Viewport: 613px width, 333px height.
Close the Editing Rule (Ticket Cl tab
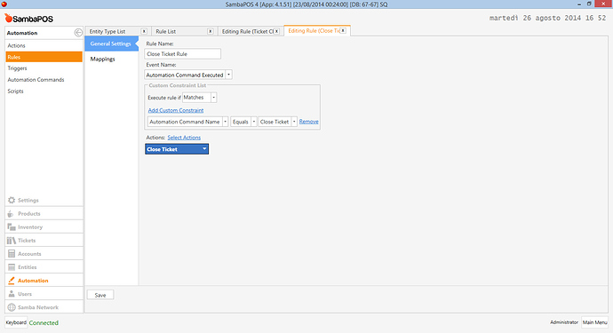click(x=277, y=31)
